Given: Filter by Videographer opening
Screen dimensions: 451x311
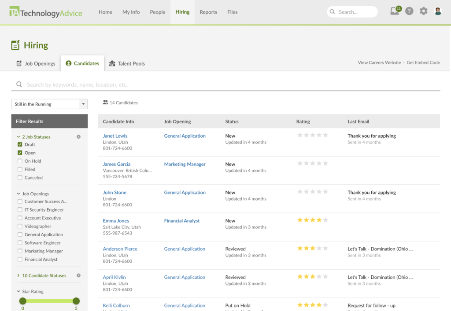Looking at the screenshot, I should click(x=20, y=226).
